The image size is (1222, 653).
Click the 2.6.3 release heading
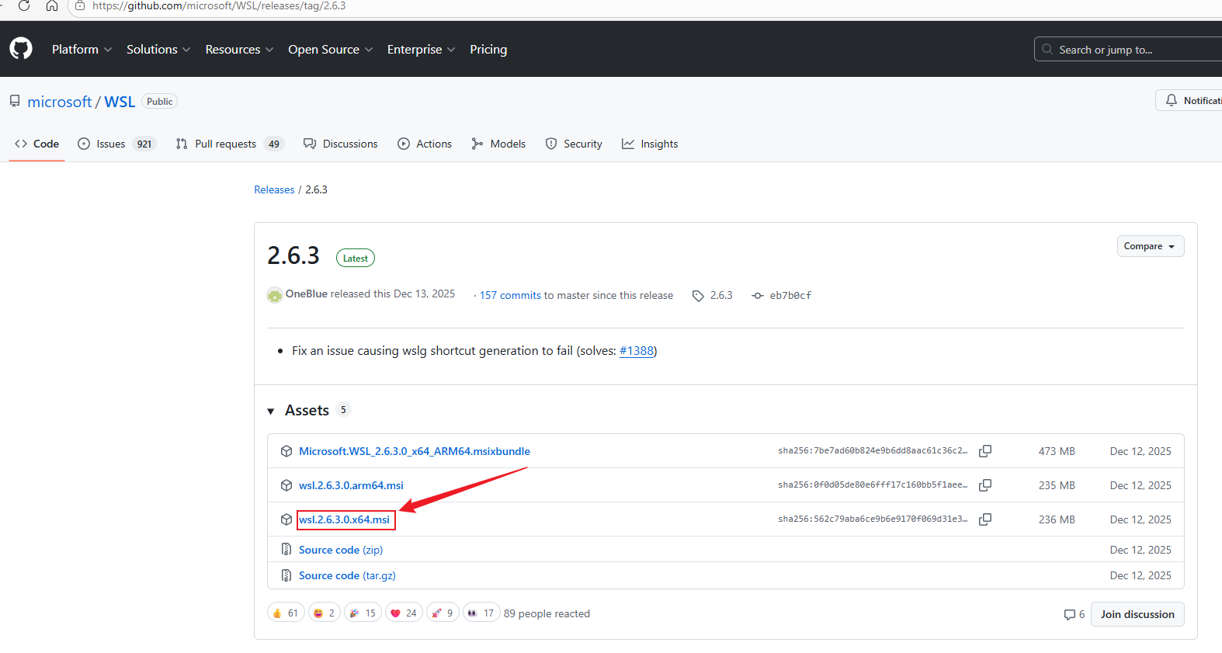tap(293, 255)
